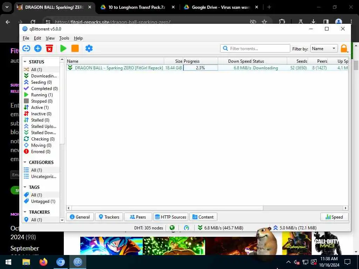This screenshot has width=359, height=269.
Task: Select All (1) under STATUS
Action: [x=41, y=70]
